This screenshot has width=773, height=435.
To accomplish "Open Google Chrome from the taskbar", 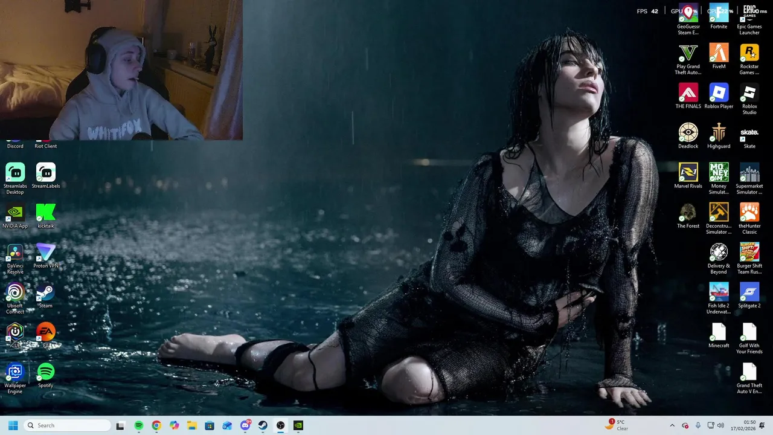I will (x=156, y=425).
